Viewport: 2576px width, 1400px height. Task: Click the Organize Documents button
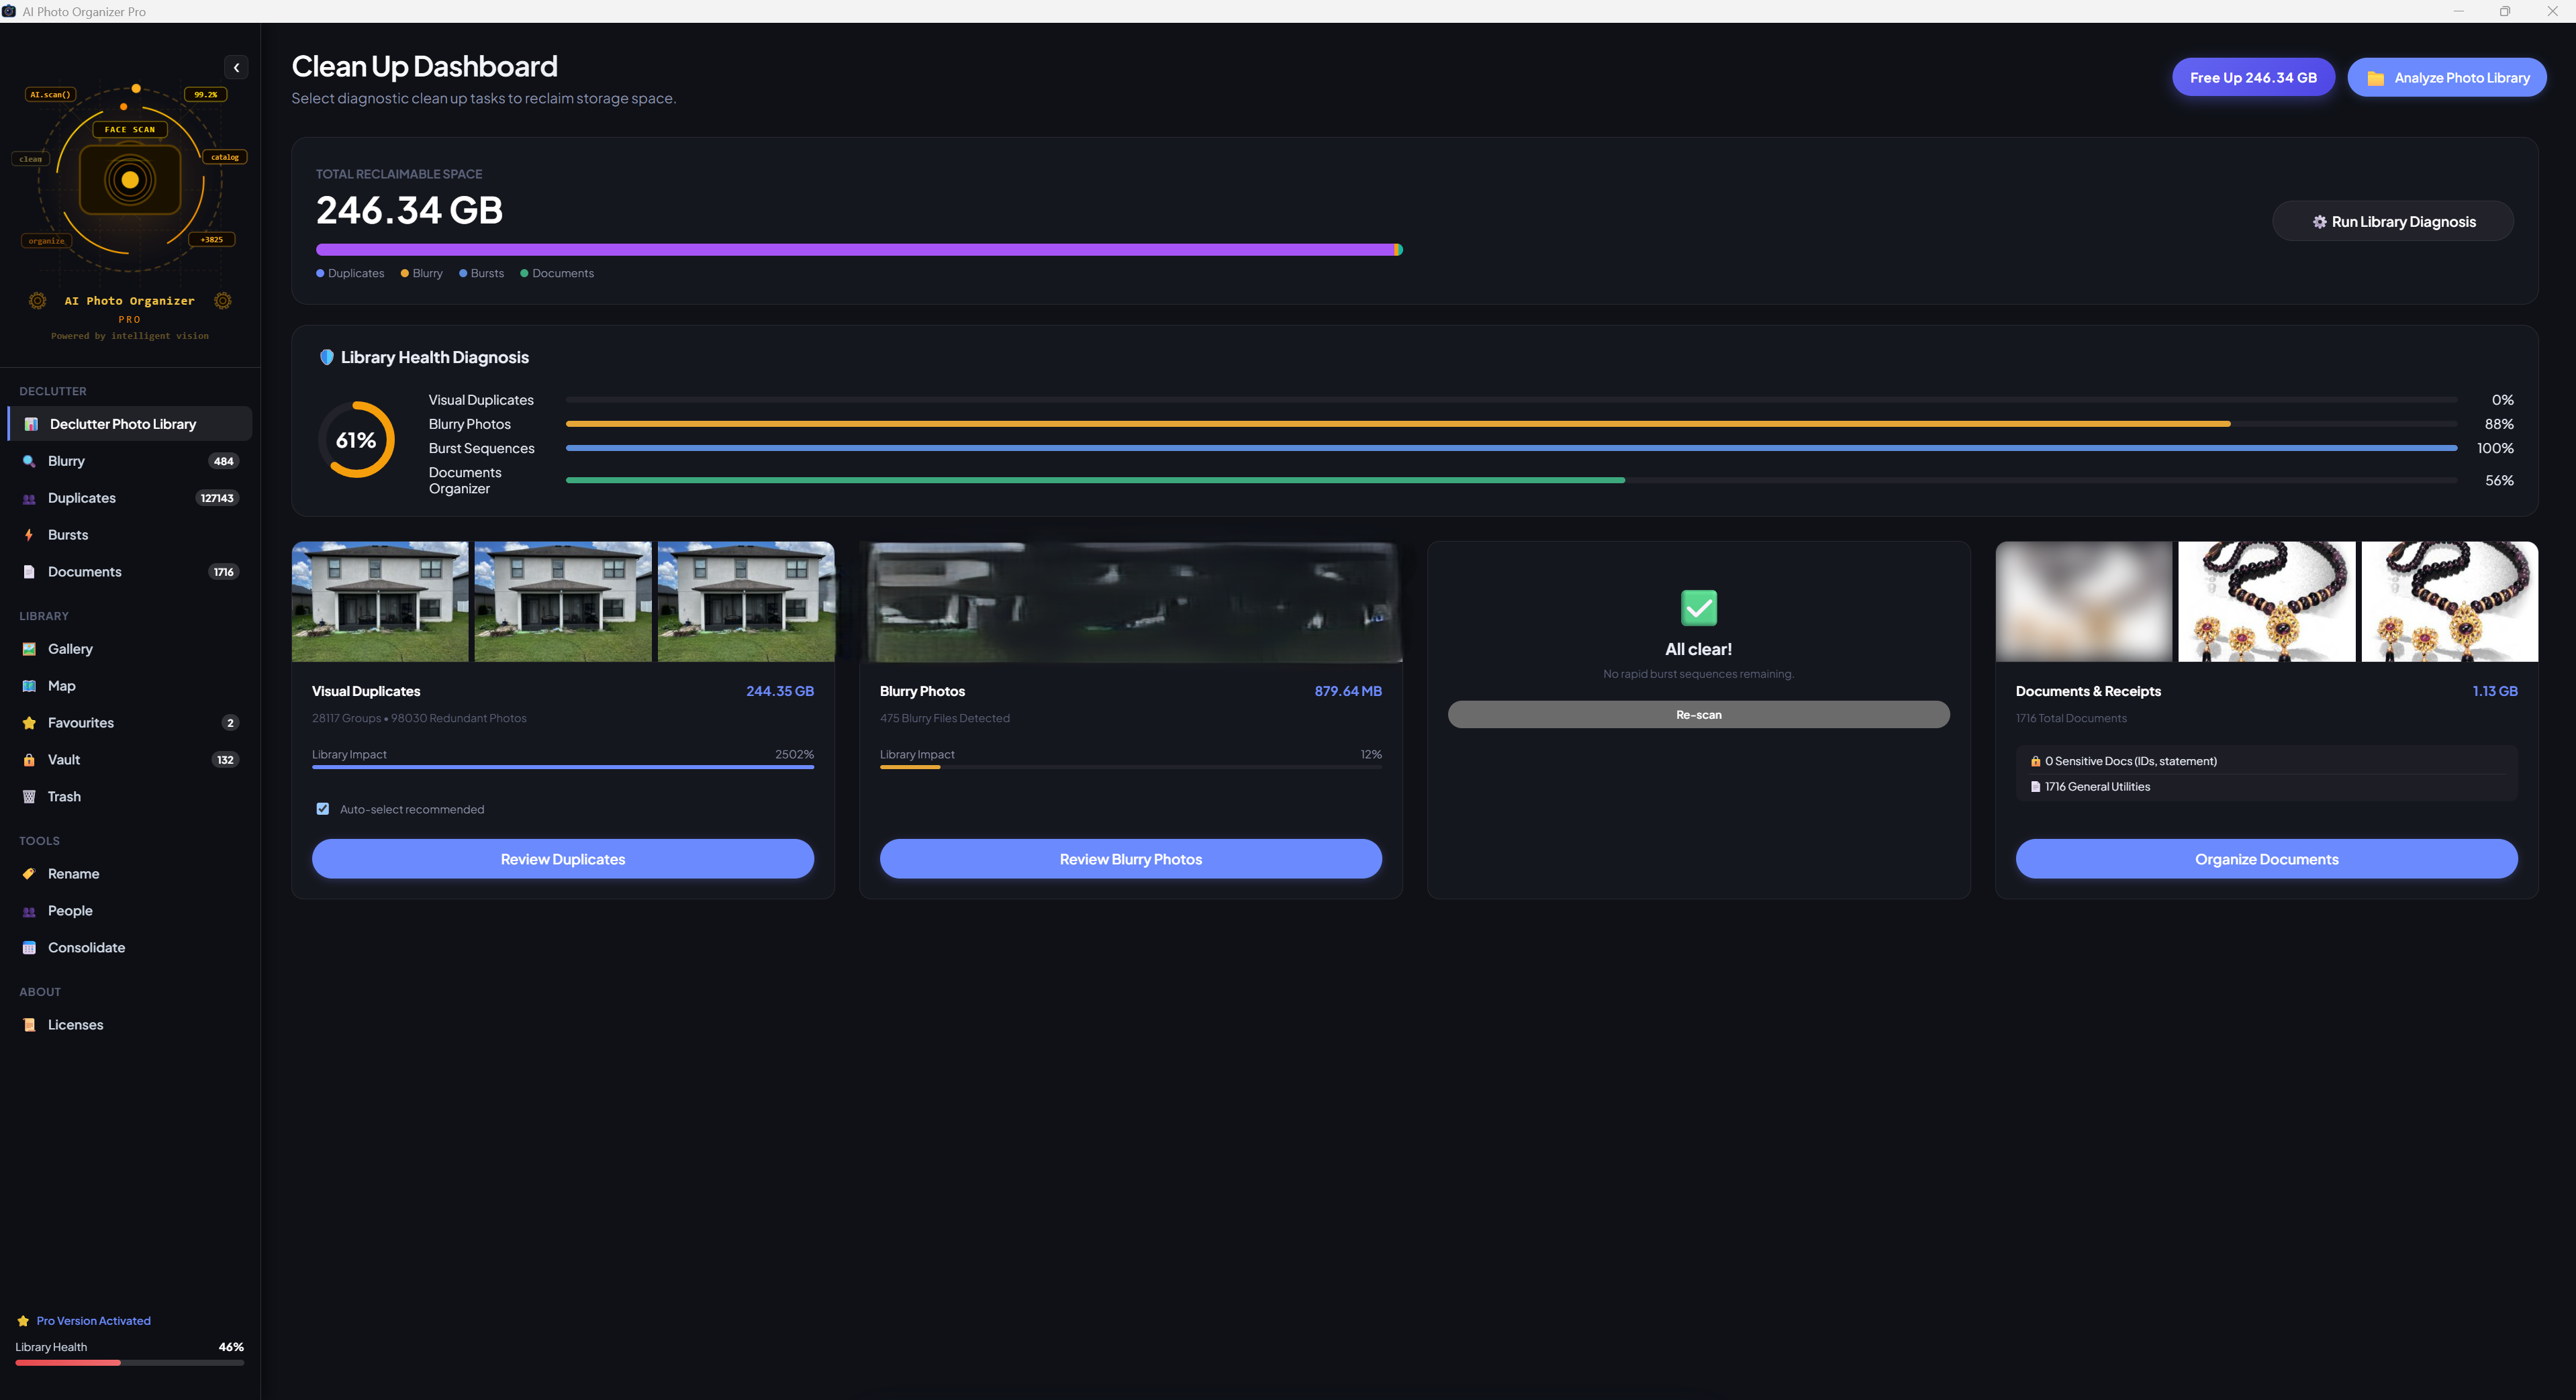pos(2267,859)
